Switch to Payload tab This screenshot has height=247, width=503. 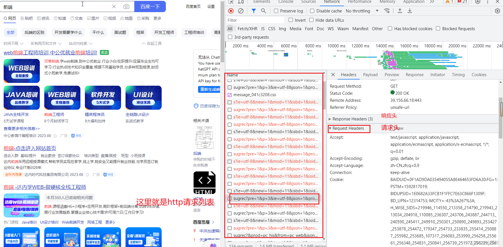click(370, 75)
